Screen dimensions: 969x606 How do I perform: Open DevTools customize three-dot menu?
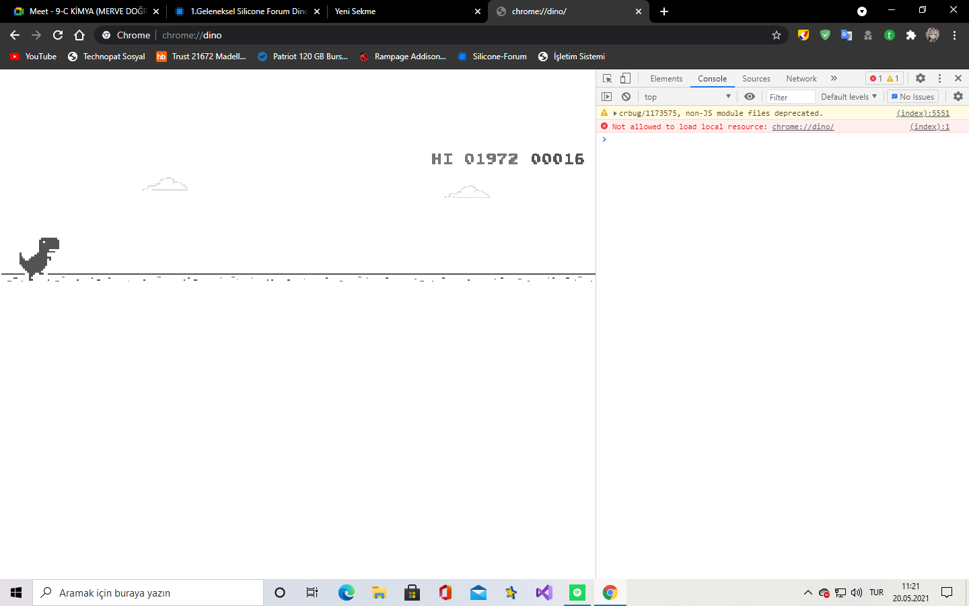tap(939, 79)
